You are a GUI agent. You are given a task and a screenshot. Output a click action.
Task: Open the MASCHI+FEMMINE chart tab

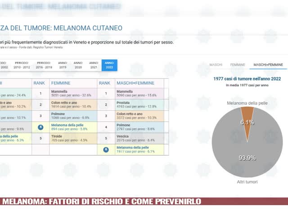[x=268, y=65]
